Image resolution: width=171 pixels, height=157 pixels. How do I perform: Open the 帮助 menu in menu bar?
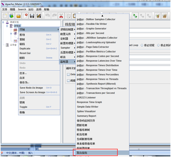[x=47, y=10]
